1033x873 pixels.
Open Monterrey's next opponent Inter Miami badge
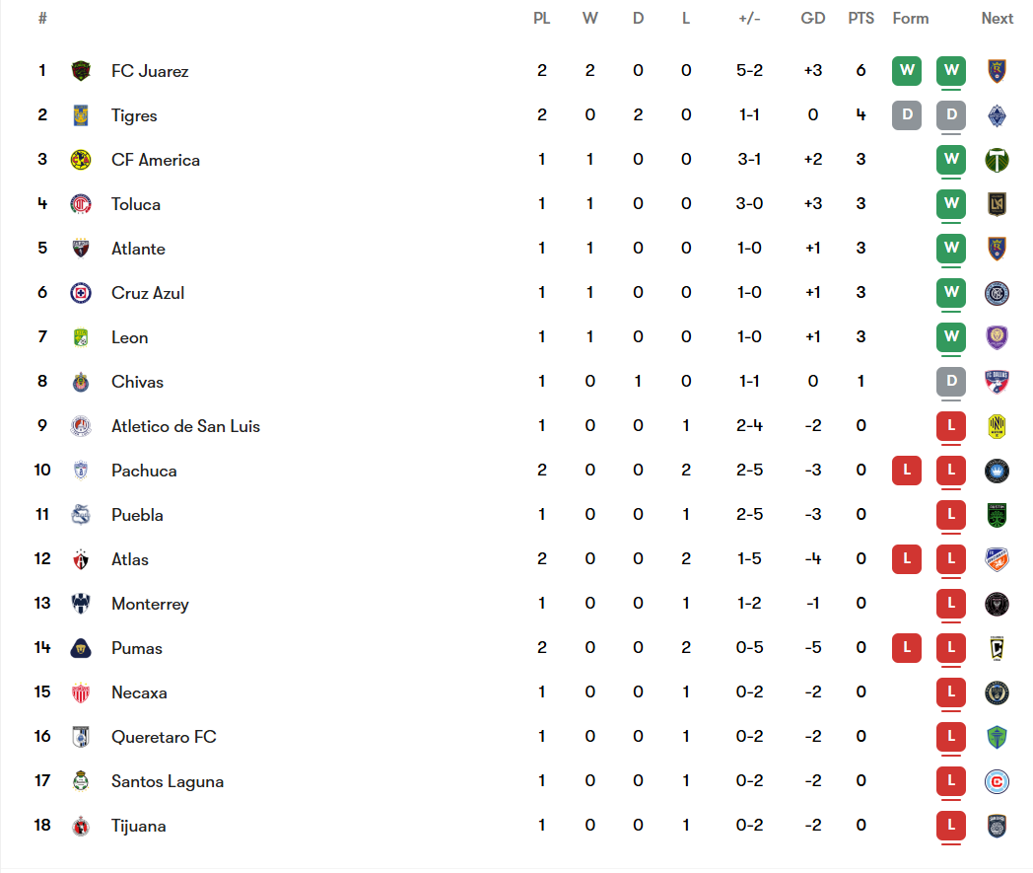(x=997, y=604)
